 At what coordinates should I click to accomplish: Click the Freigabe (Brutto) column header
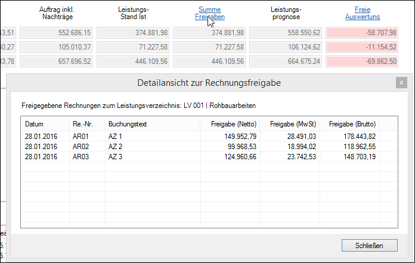[x=349, y=124]
